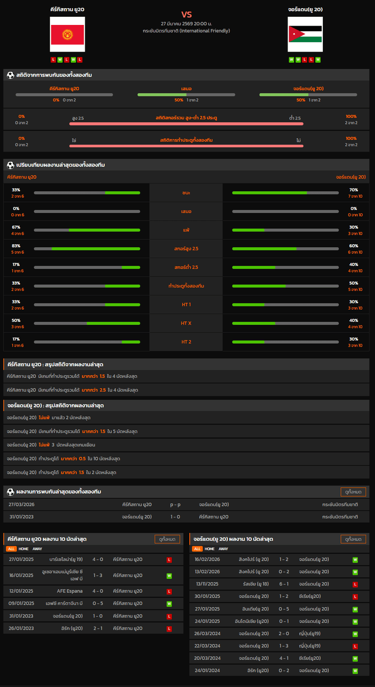Click soccer ball icon beside สถิติจากการพบกันของทั้งสองทีม

[x=10, y=75]
